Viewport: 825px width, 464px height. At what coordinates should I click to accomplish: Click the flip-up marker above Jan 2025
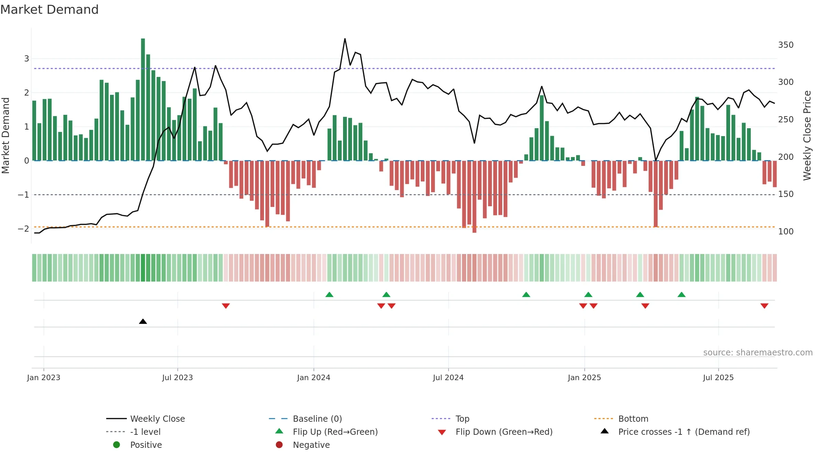point(588,295)
